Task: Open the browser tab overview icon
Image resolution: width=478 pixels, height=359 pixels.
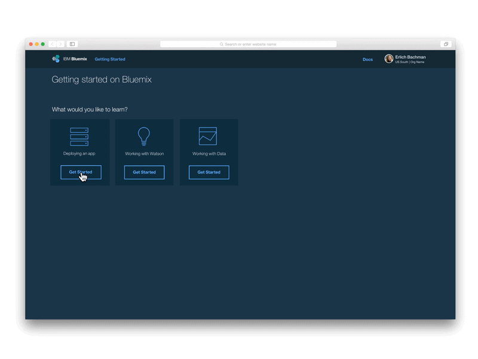Action: pyautogui.click(x=446, y=44)
